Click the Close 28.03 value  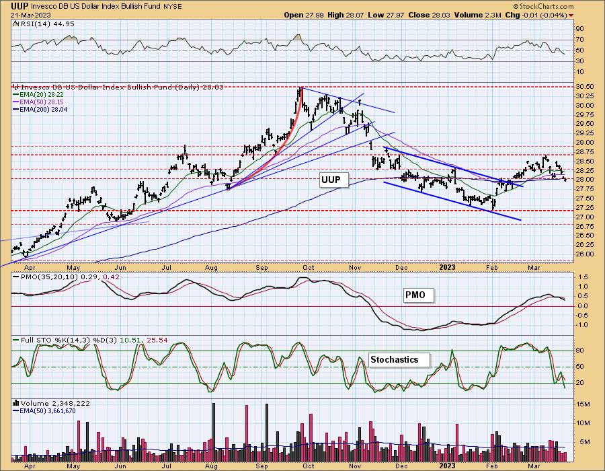point(430,15)
